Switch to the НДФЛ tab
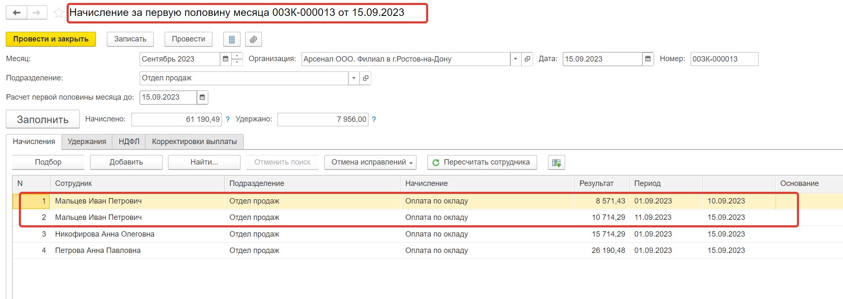The image size is (843, 299). tap(129, 142)
